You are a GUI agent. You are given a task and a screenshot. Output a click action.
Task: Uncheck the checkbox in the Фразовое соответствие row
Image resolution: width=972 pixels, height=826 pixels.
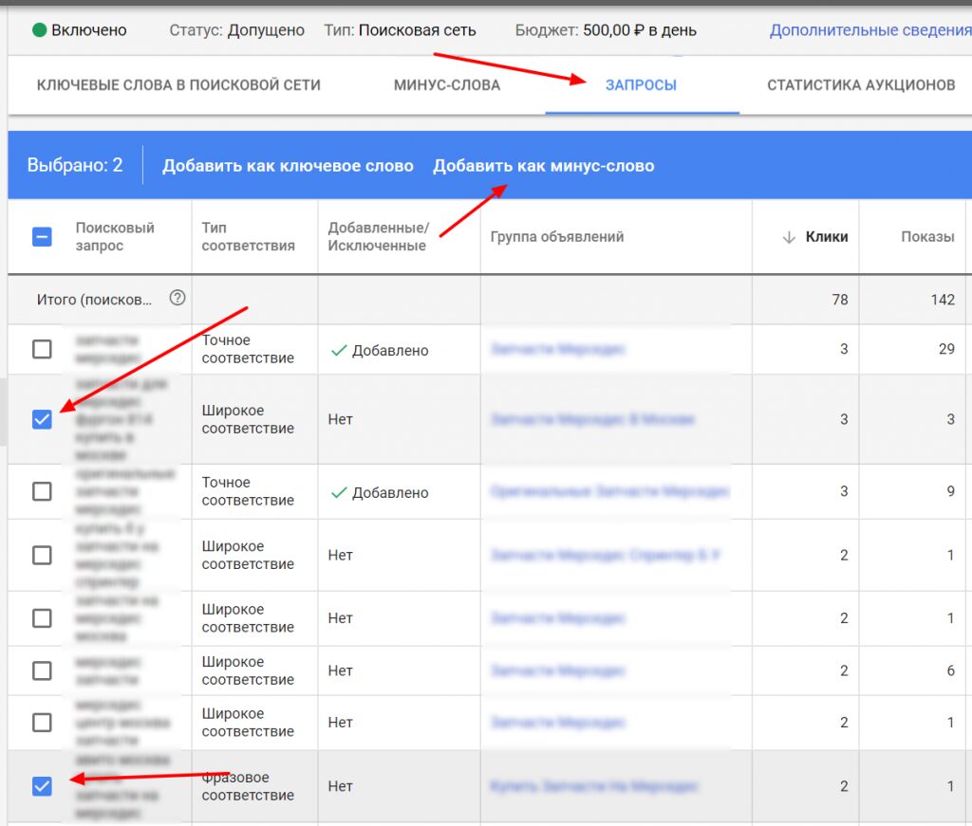point(42,785)
